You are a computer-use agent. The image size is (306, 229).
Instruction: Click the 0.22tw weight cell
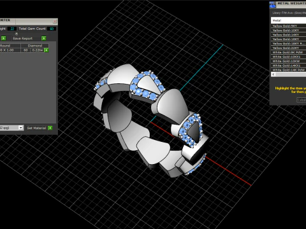point(38,50)
